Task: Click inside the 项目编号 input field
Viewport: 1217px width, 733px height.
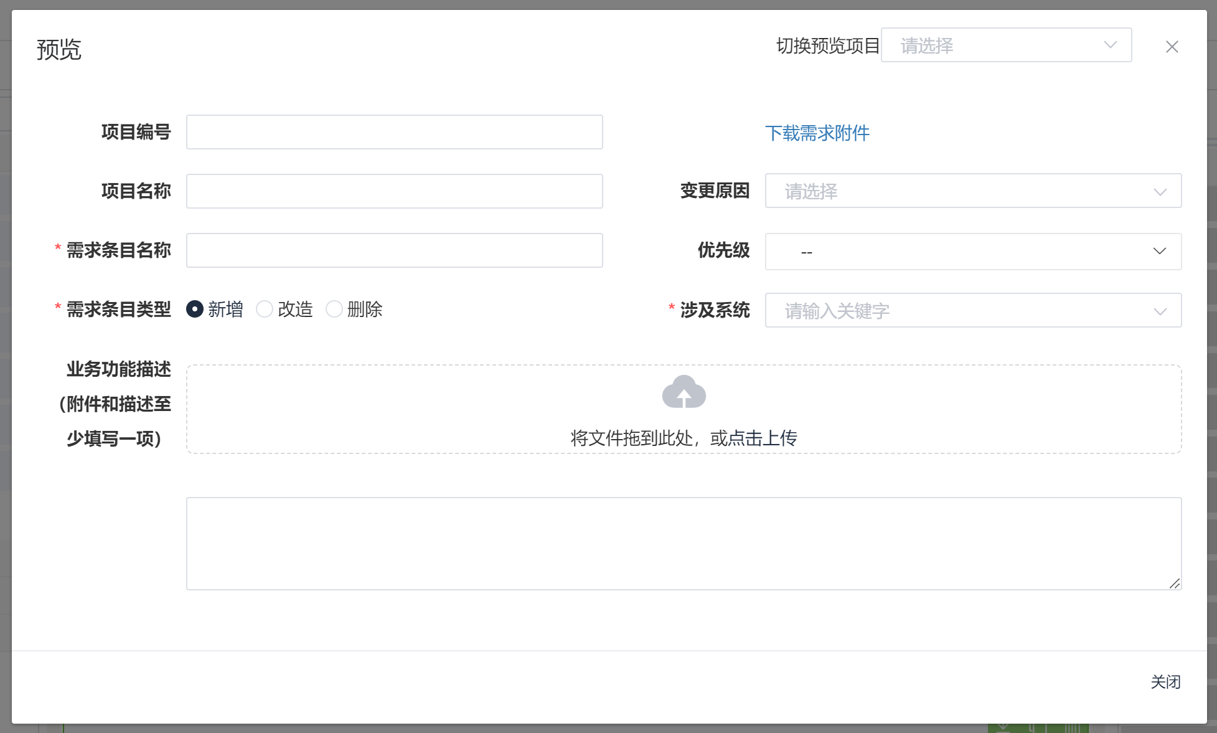Action: pyautogui.click(x=394, y=132)
